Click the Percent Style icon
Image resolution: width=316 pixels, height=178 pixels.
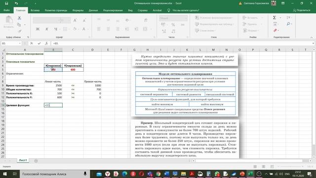(x=173, y=25)
